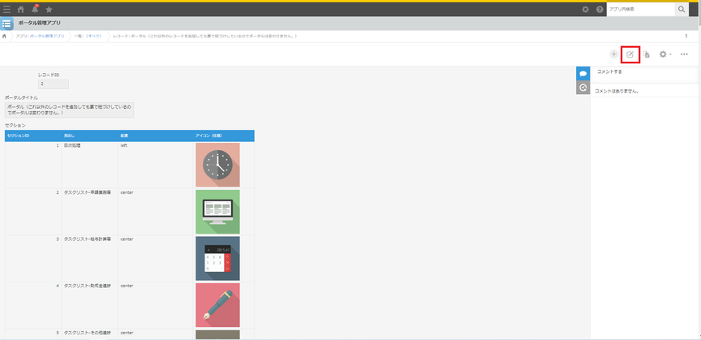
Task: Open the header settings gear
Action: click(585, 10)
